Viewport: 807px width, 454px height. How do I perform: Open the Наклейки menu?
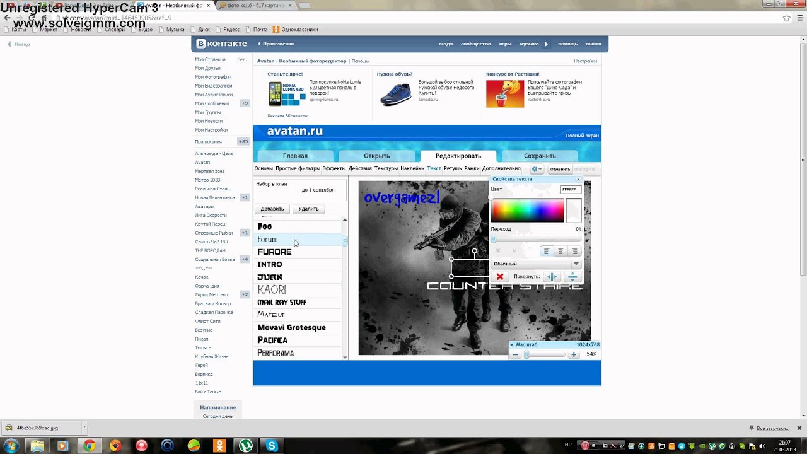pos(412,168)
